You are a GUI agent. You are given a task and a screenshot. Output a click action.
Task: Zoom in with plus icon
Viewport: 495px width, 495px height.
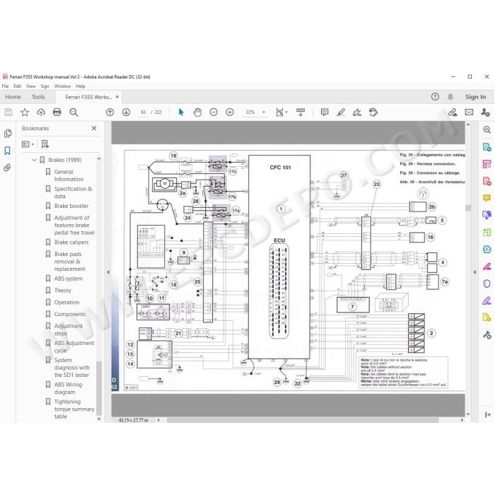coord(230,112)
